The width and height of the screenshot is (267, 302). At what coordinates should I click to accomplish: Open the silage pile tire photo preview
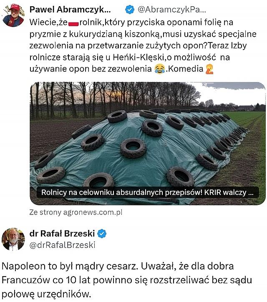click(148, 143)
